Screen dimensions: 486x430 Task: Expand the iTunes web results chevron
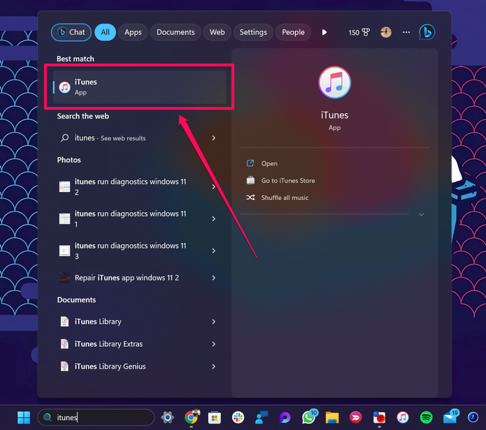click(x=214, y=138)
